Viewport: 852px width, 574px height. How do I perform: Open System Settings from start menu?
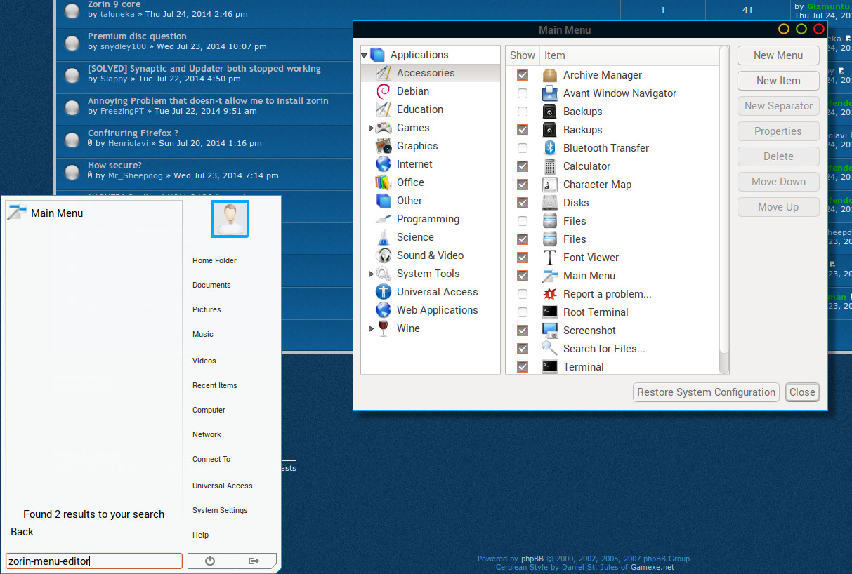(x=220, y=510)
